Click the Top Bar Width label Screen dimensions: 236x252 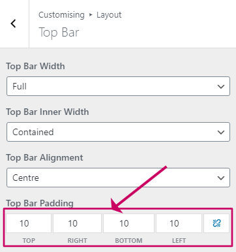pyautogui.click(x=35, y=66)
